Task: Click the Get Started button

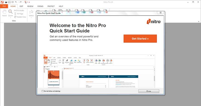Action: (140, 39)
